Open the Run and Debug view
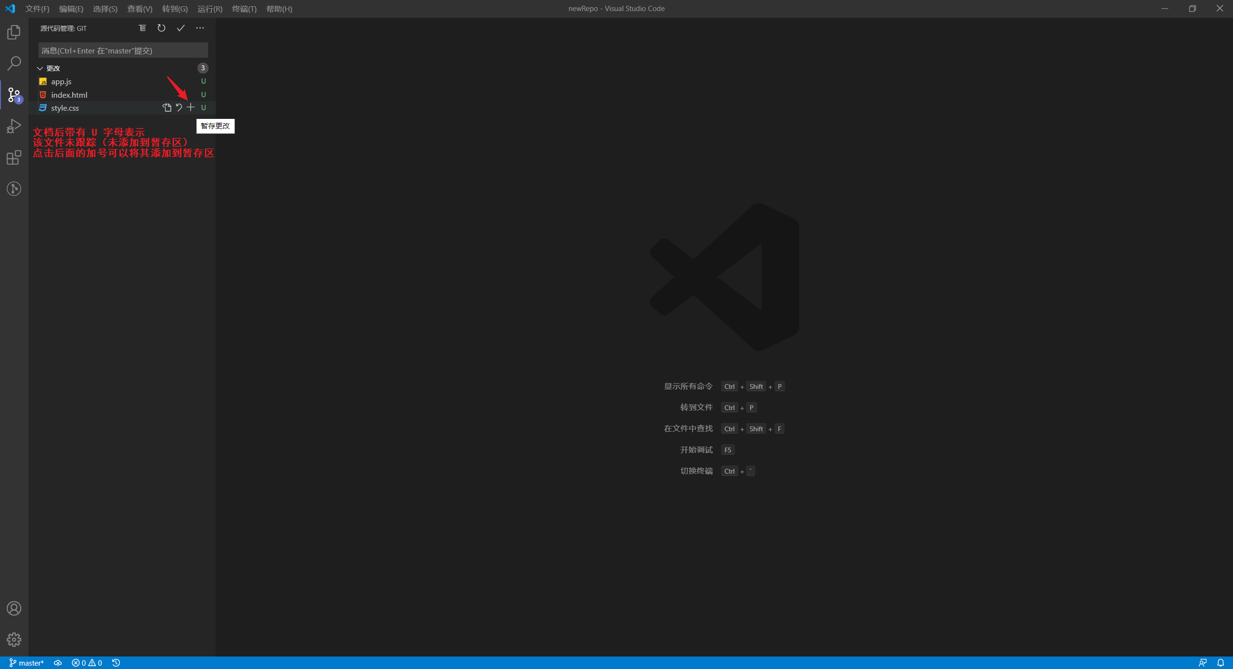Viewport: 1233px width, 669px height. pyautogui.click(x=14, y=126)
